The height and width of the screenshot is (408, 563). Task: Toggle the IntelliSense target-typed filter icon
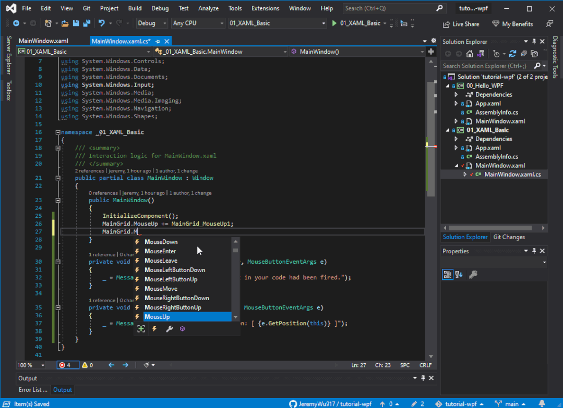click(x=141, y=329)
